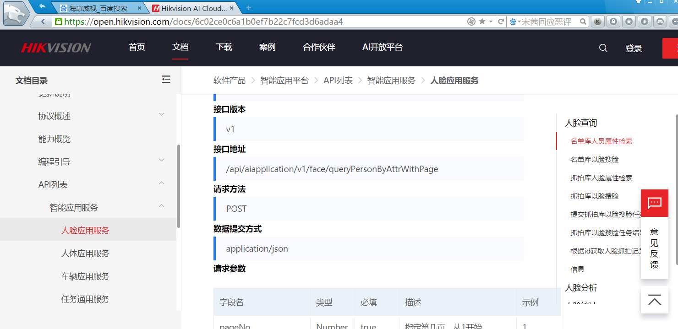
Task: Click 智能应用服务 breadcrumb
Action: [391, 81]
